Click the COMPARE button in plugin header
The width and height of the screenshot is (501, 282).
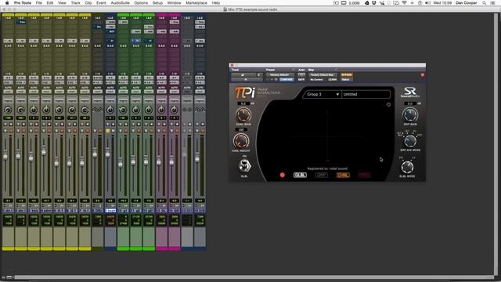[287, 79]
